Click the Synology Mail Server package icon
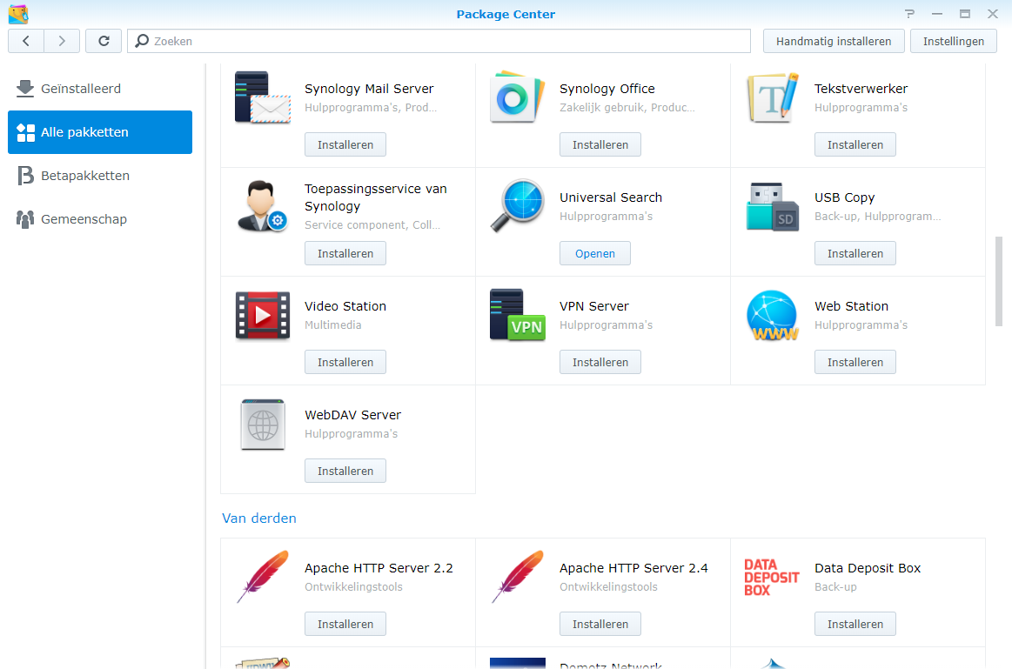 263,97
